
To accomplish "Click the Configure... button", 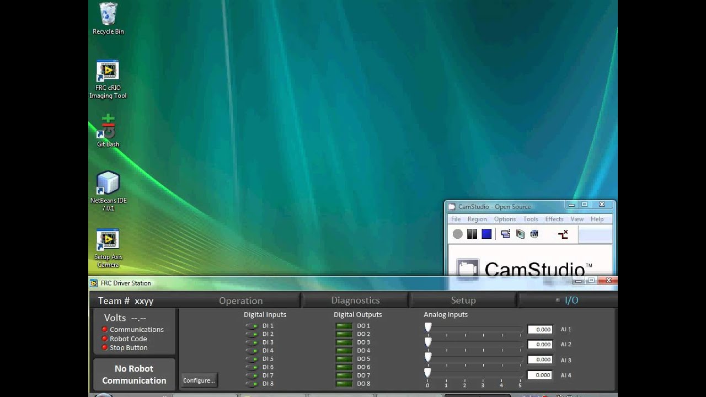I will pos(199,380).
